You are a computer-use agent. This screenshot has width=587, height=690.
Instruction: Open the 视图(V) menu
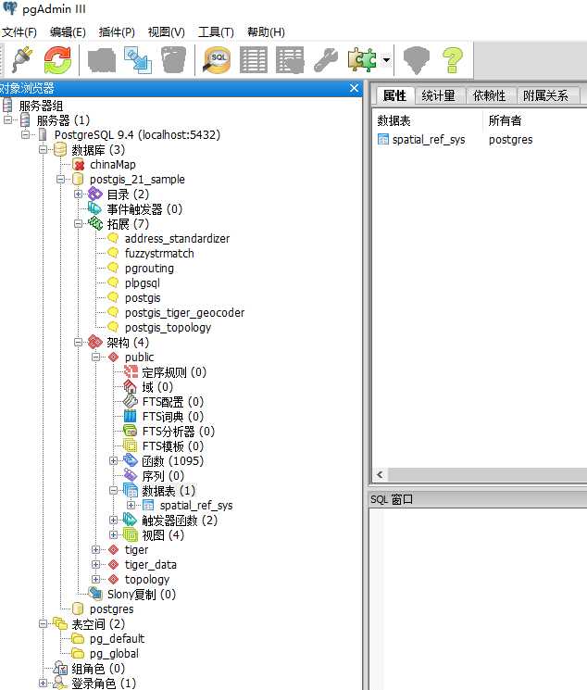(166, 32)
